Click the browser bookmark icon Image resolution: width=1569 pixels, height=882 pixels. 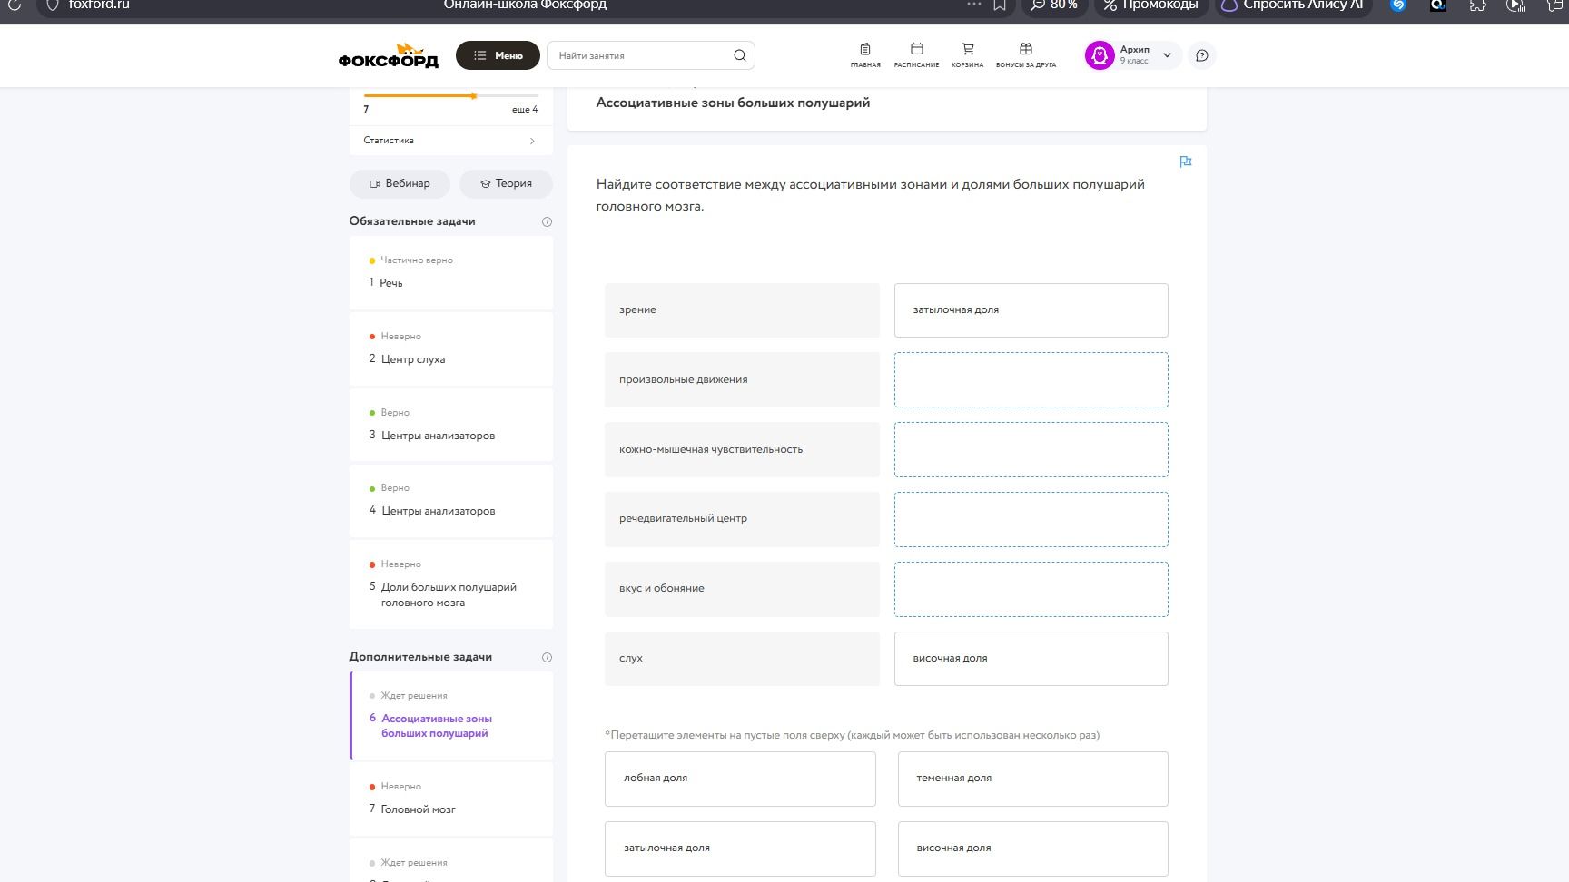pos(1000,5)
